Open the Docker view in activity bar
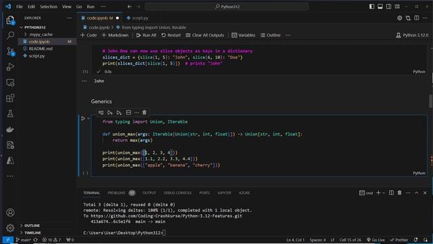The width and height of the screenshot is (433, 244). tap(10, 129)
